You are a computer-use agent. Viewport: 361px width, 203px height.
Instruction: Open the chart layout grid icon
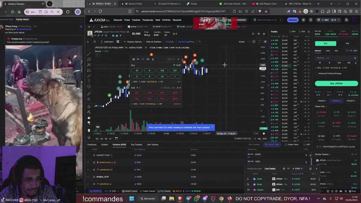[118, 42]
